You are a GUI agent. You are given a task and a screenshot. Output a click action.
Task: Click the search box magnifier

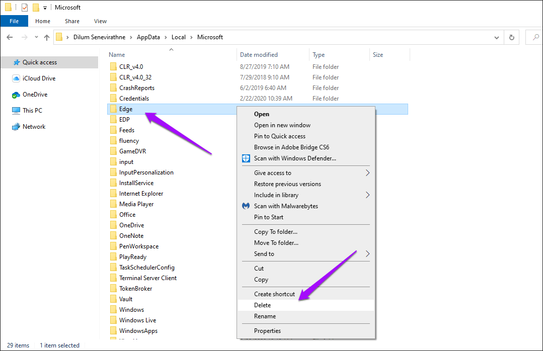536,37
